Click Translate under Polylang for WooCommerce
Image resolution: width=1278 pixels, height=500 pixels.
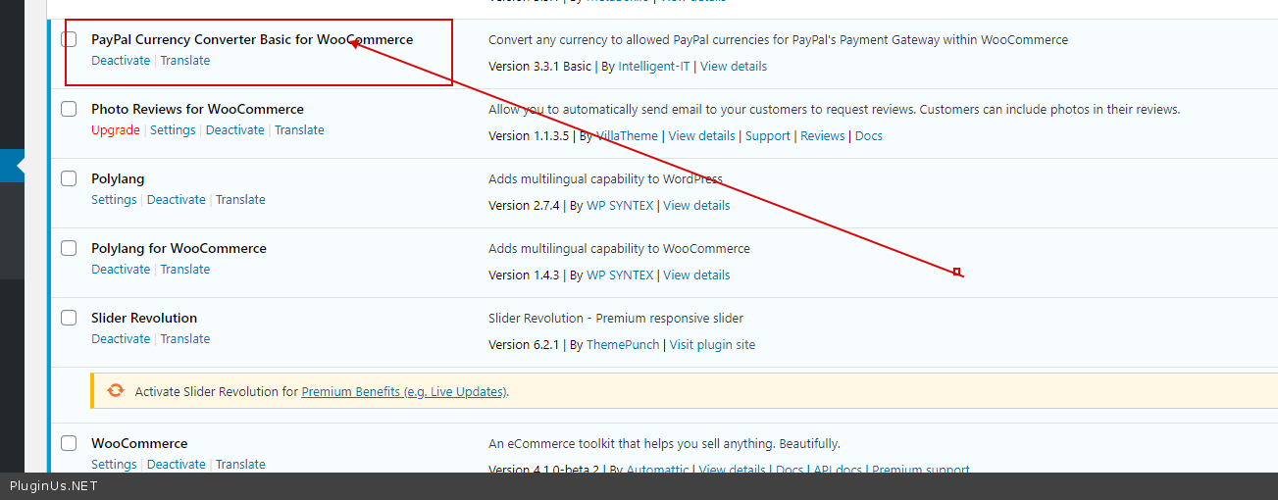pyautogui.click(x=185, y=270)
